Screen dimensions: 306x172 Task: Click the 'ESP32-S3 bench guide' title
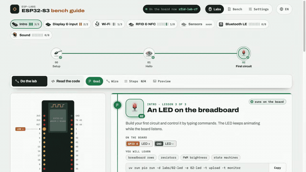(x=53, y=11)
